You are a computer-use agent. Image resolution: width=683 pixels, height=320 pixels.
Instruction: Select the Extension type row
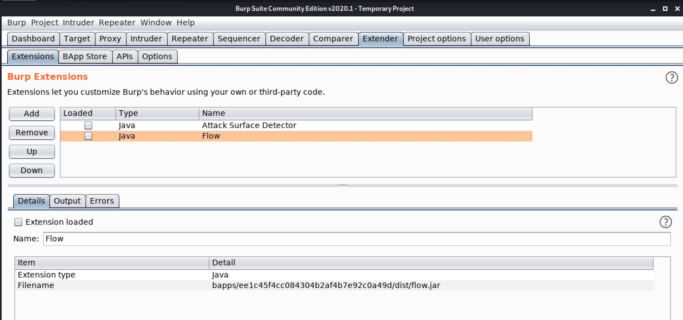(334, 275)
